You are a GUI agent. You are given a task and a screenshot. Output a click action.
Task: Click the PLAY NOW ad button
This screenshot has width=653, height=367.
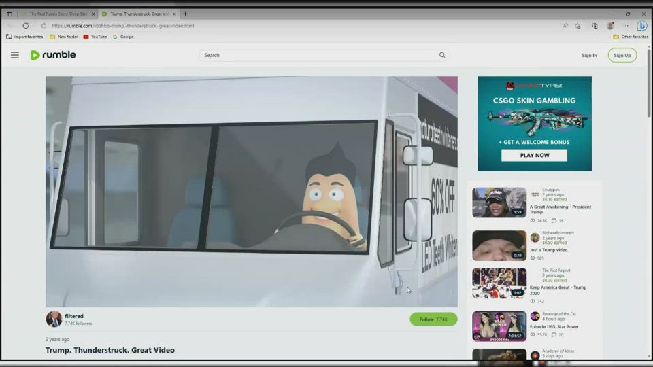534,155
